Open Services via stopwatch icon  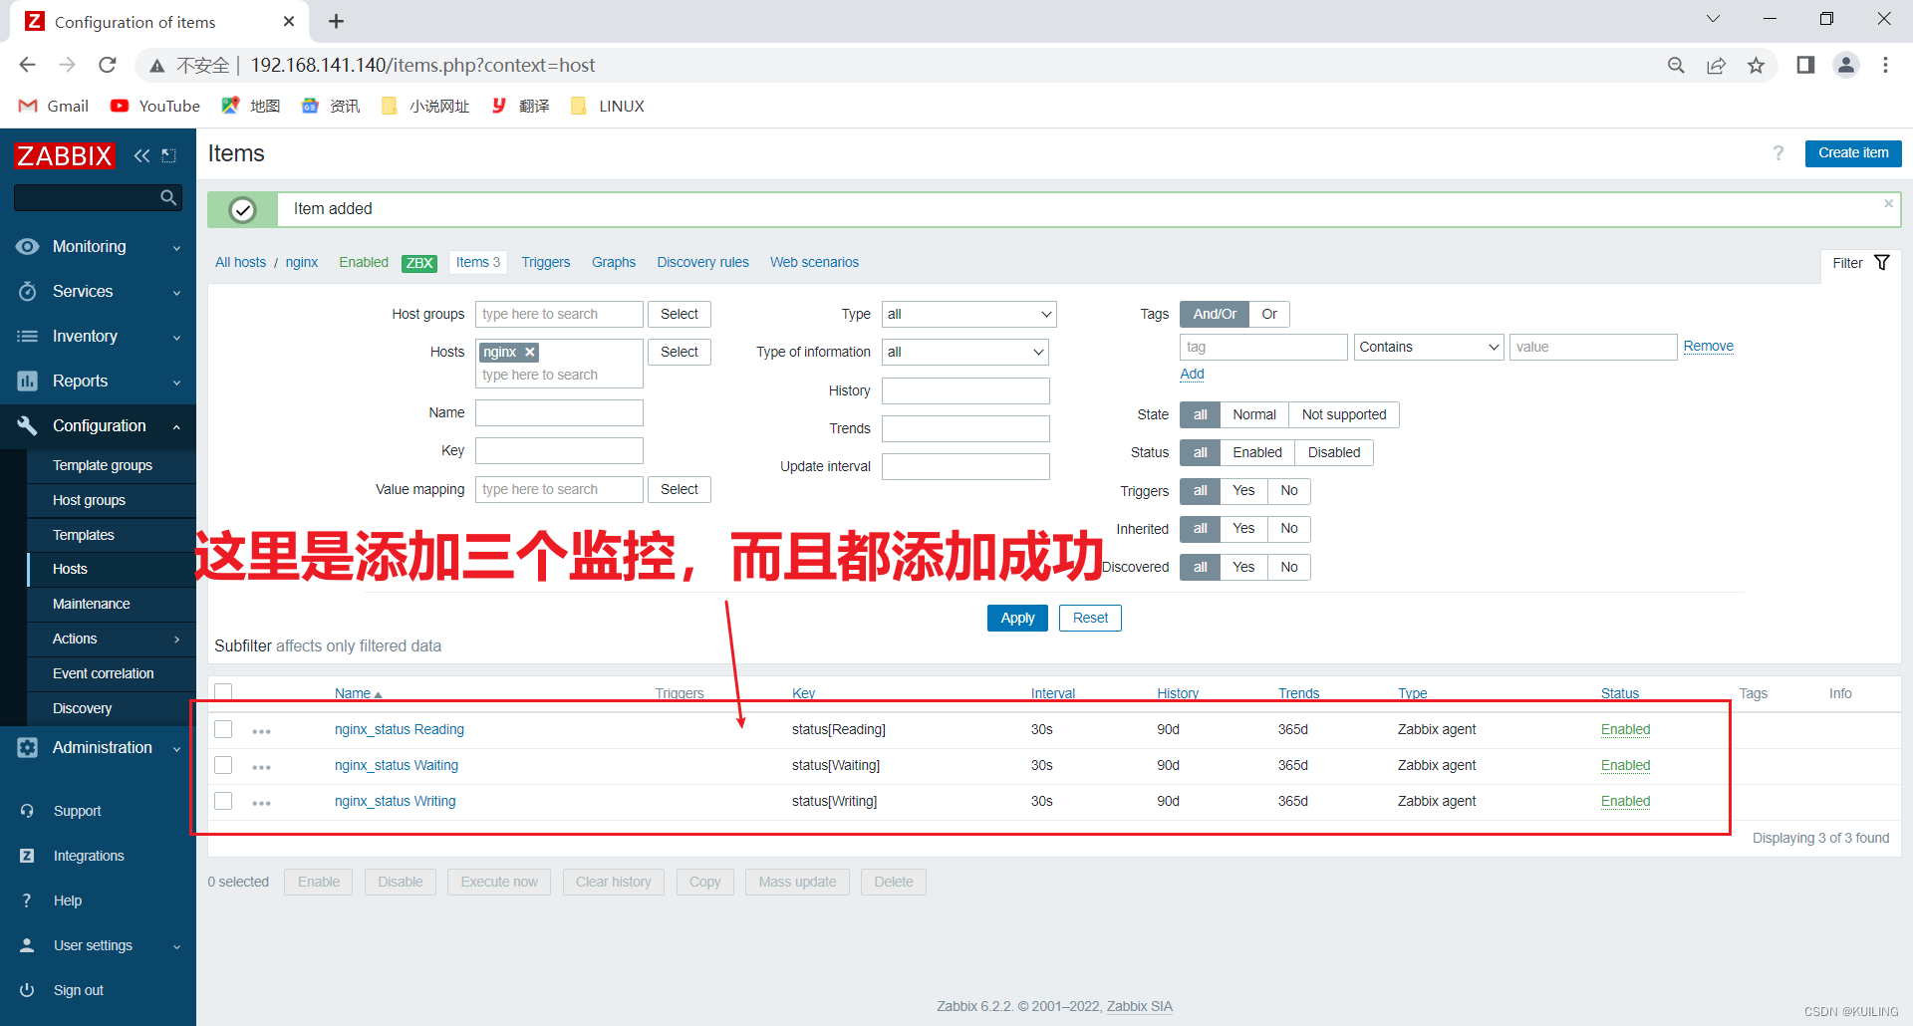click(28, 291)
